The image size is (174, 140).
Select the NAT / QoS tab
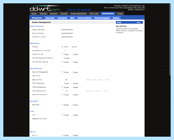click(94, 14)
